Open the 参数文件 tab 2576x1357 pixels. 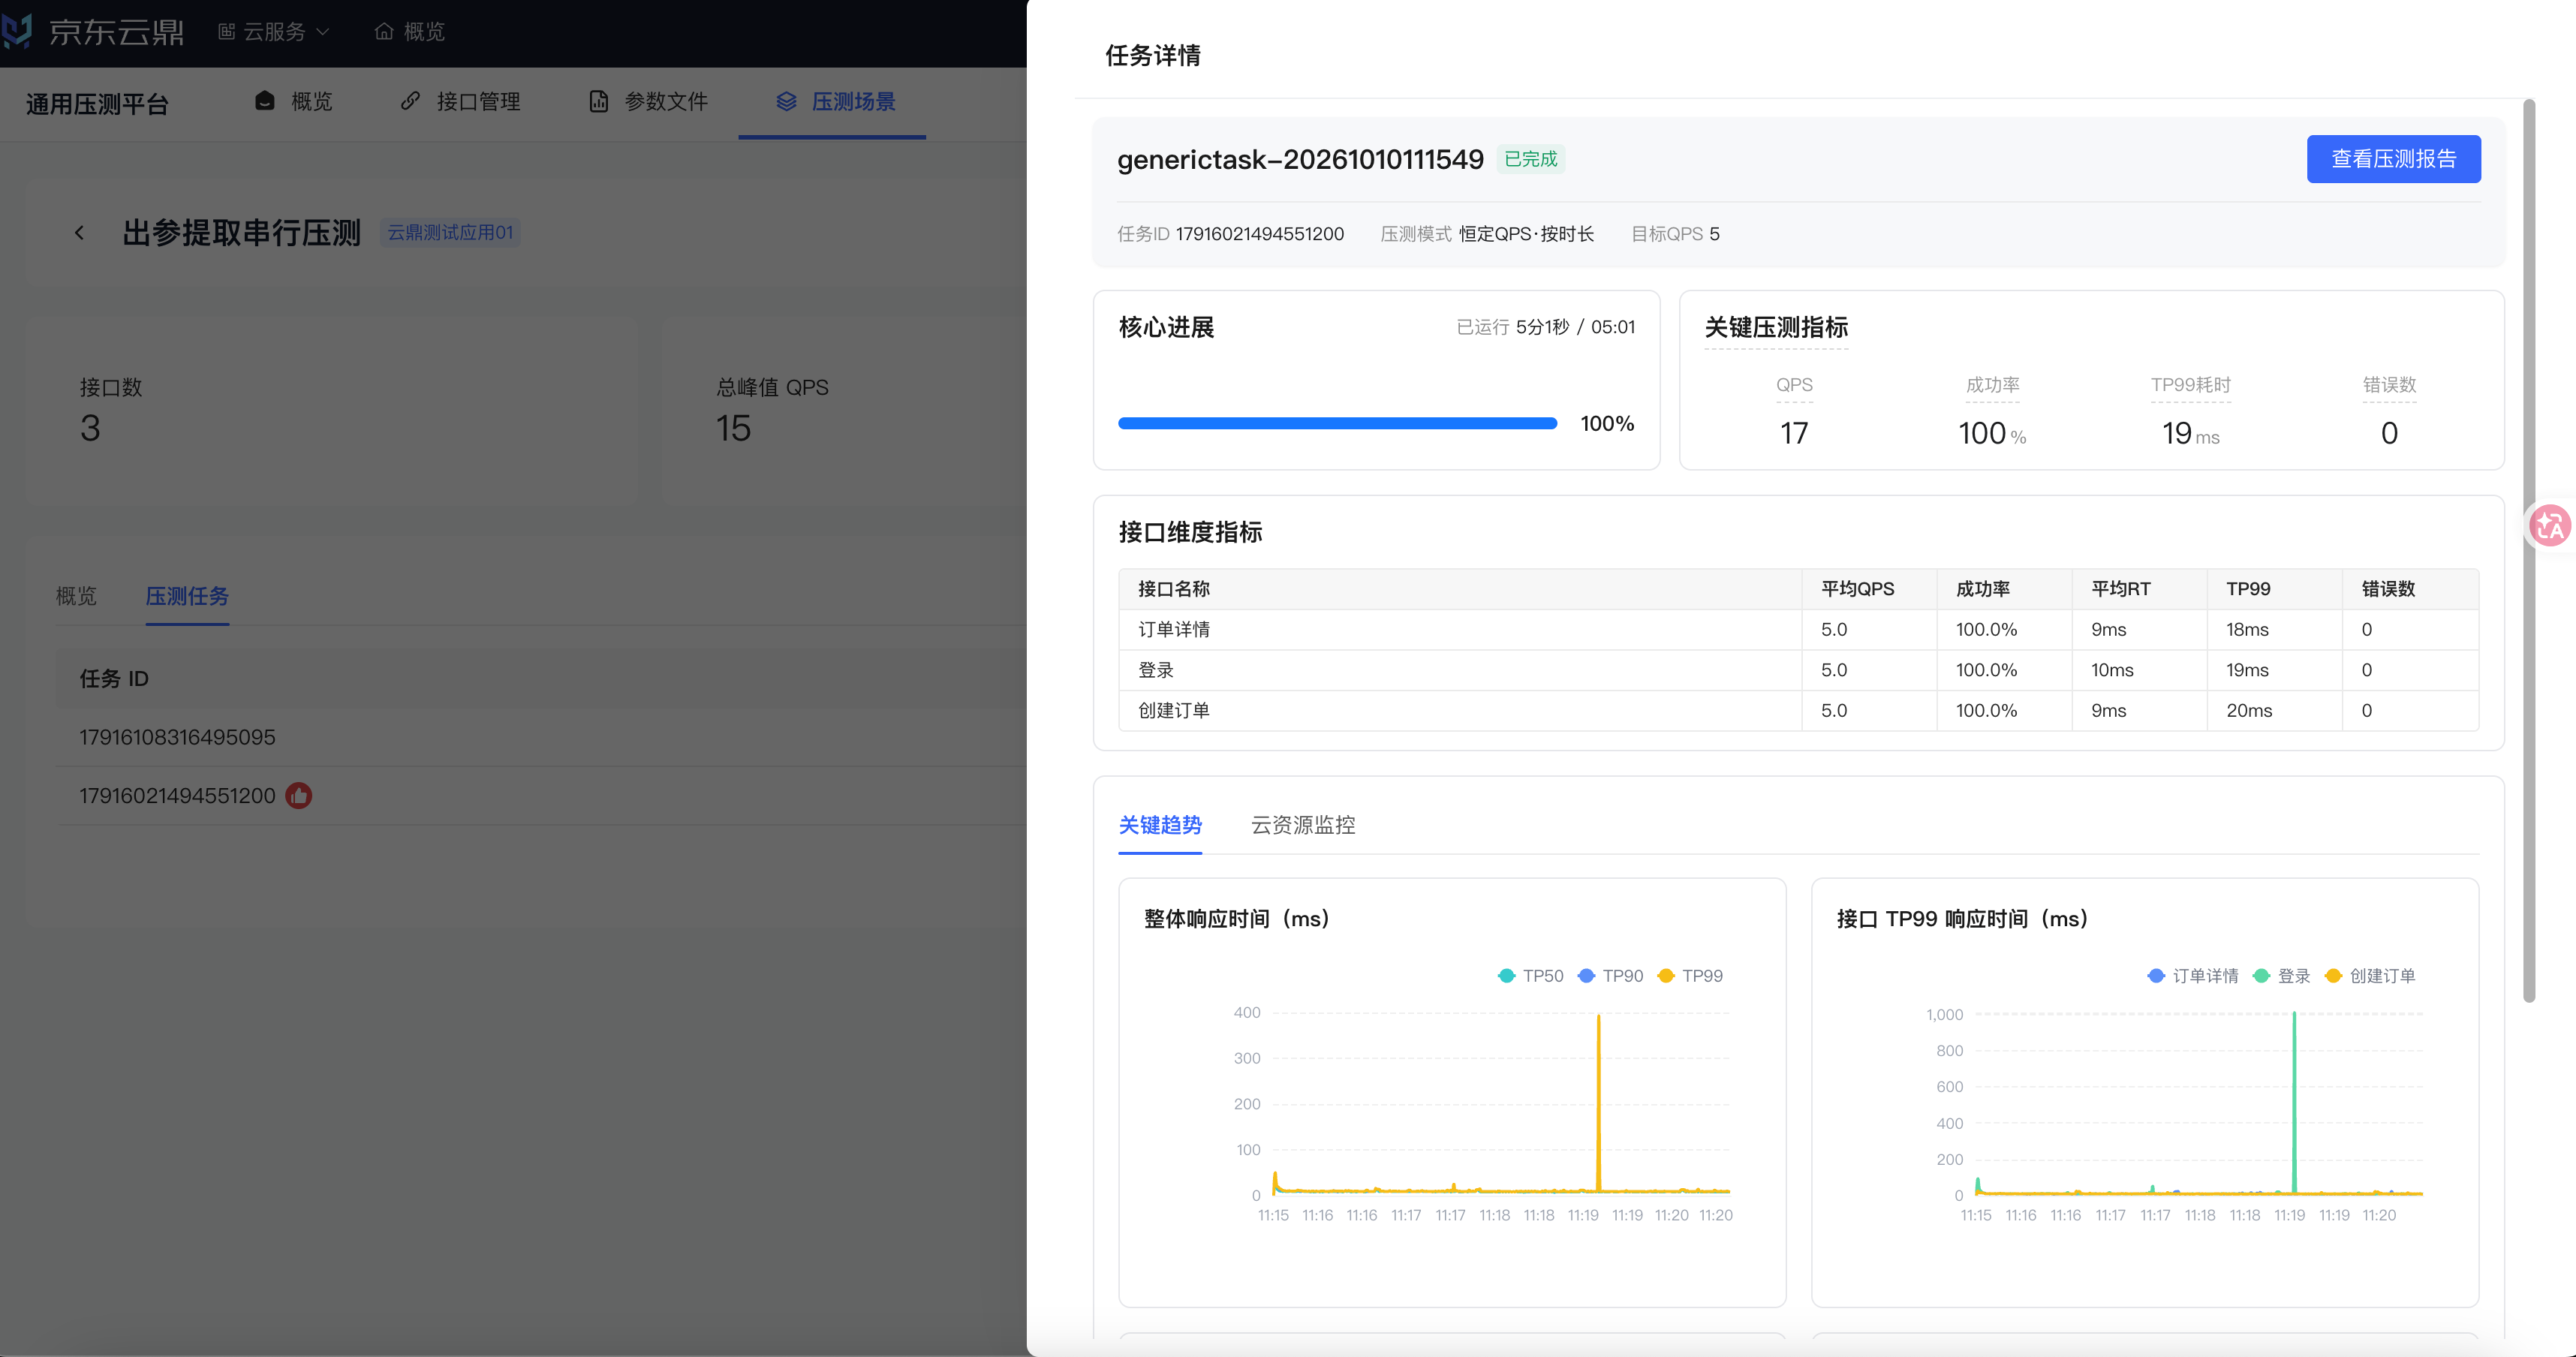pyautogui.click(x=648, y=101)
